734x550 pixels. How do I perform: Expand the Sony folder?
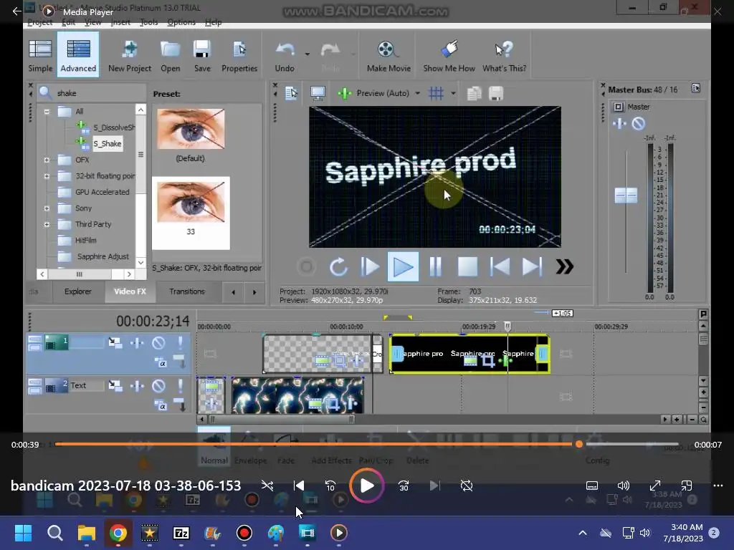[x=47, y=208]
